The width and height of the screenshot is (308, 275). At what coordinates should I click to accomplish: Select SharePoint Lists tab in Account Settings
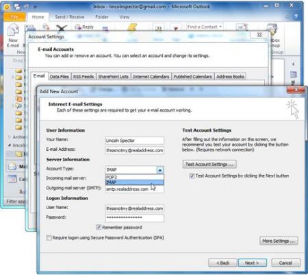[x=113, y=77]
